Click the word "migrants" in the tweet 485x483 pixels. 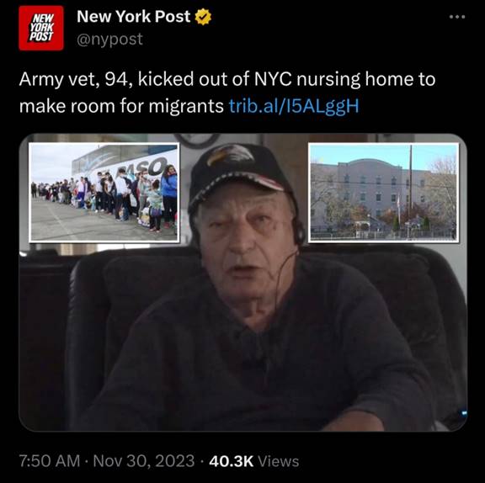click(186, 106)
